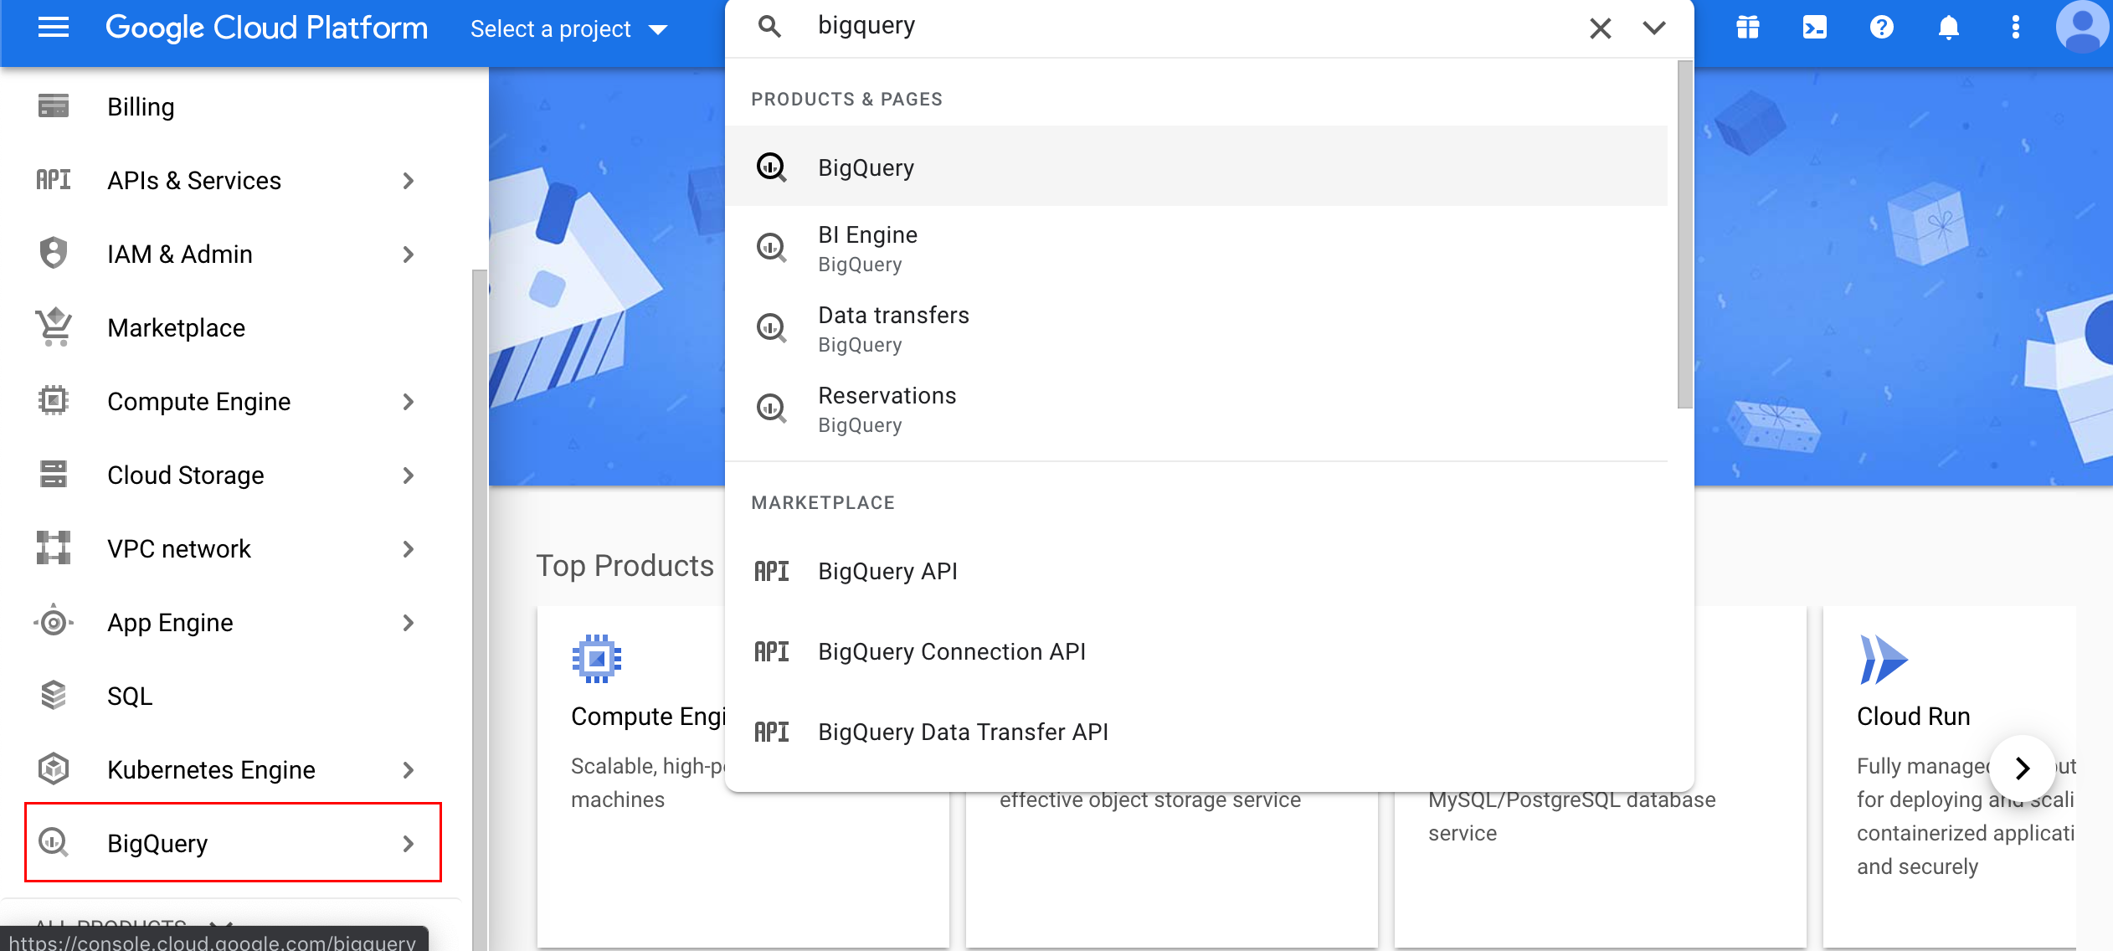The image size is (2113, 951).
Task: Click BI Engine result icon
Action: coord(771,248)
